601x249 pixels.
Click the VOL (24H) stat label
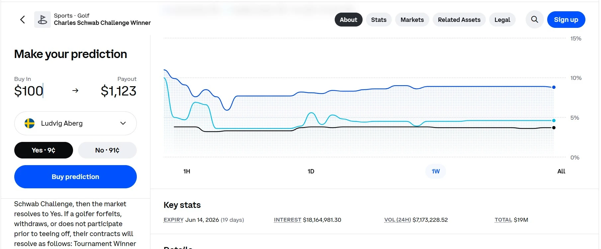[397, 220]
